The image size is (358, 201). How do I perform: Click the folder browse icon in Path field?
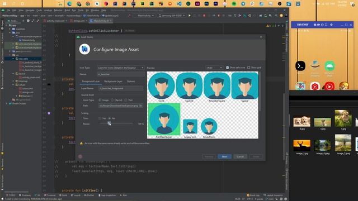141,106
